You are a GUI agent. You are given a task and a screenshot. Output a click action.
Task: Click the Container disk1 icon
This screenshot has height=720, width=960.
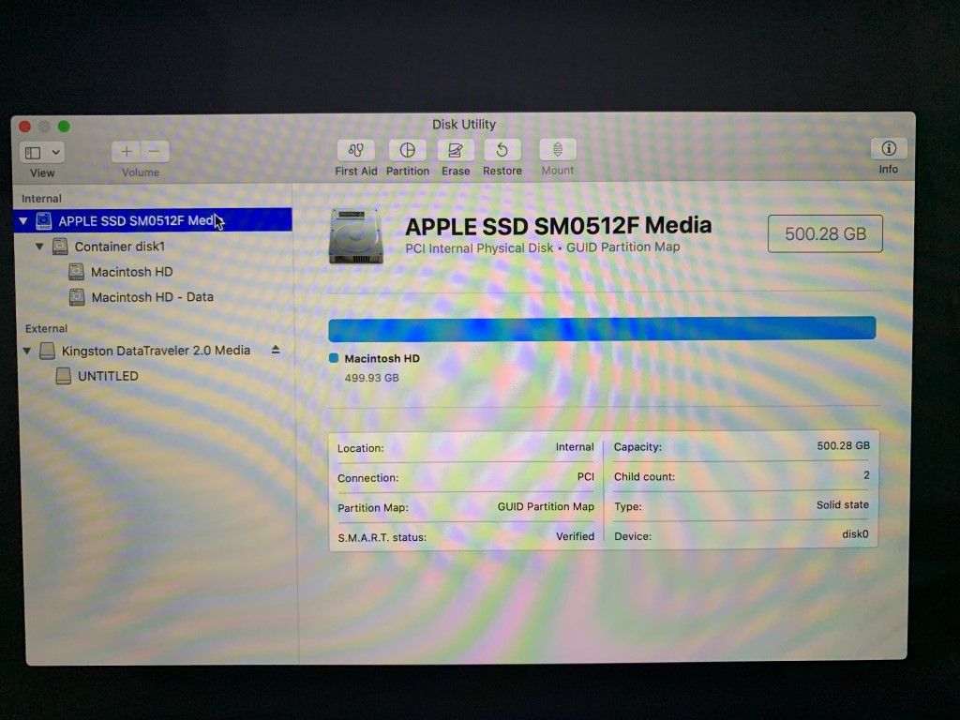coord(60,247)
